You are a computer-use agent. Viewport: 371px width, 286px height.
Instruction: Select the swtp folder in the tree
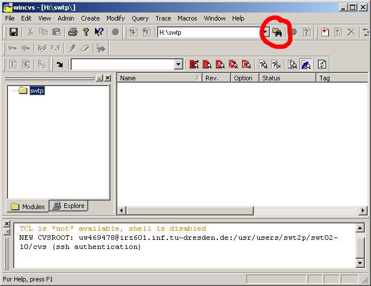coord(37,91)
